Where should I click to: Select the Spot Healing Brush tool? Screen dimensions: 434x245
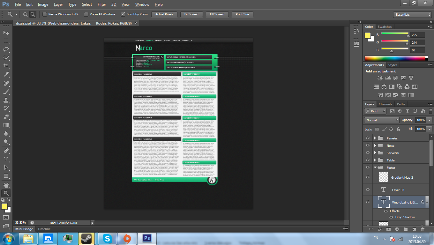point(6,84)
